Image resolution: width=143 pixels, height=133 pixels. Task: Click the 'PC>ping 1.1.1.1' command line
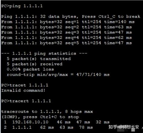22,6
